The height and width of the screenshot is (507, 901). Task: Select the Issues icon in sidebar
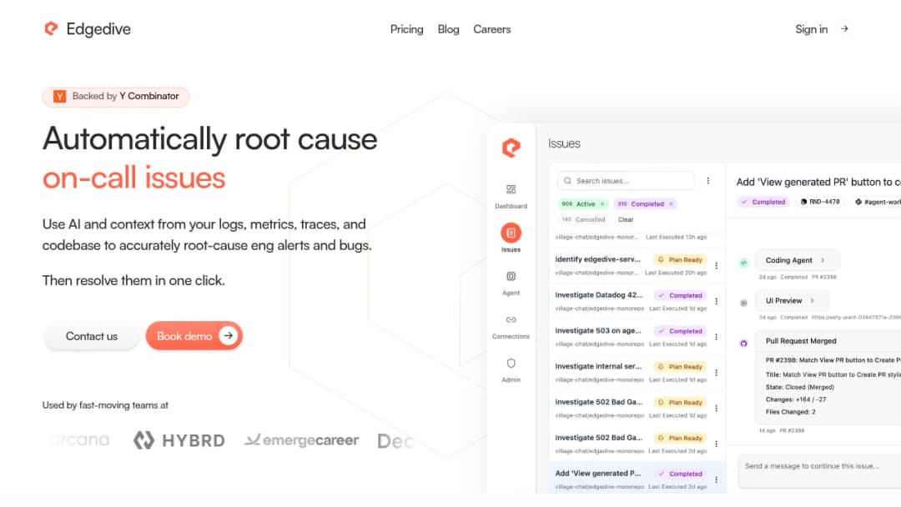coord(511,233)
